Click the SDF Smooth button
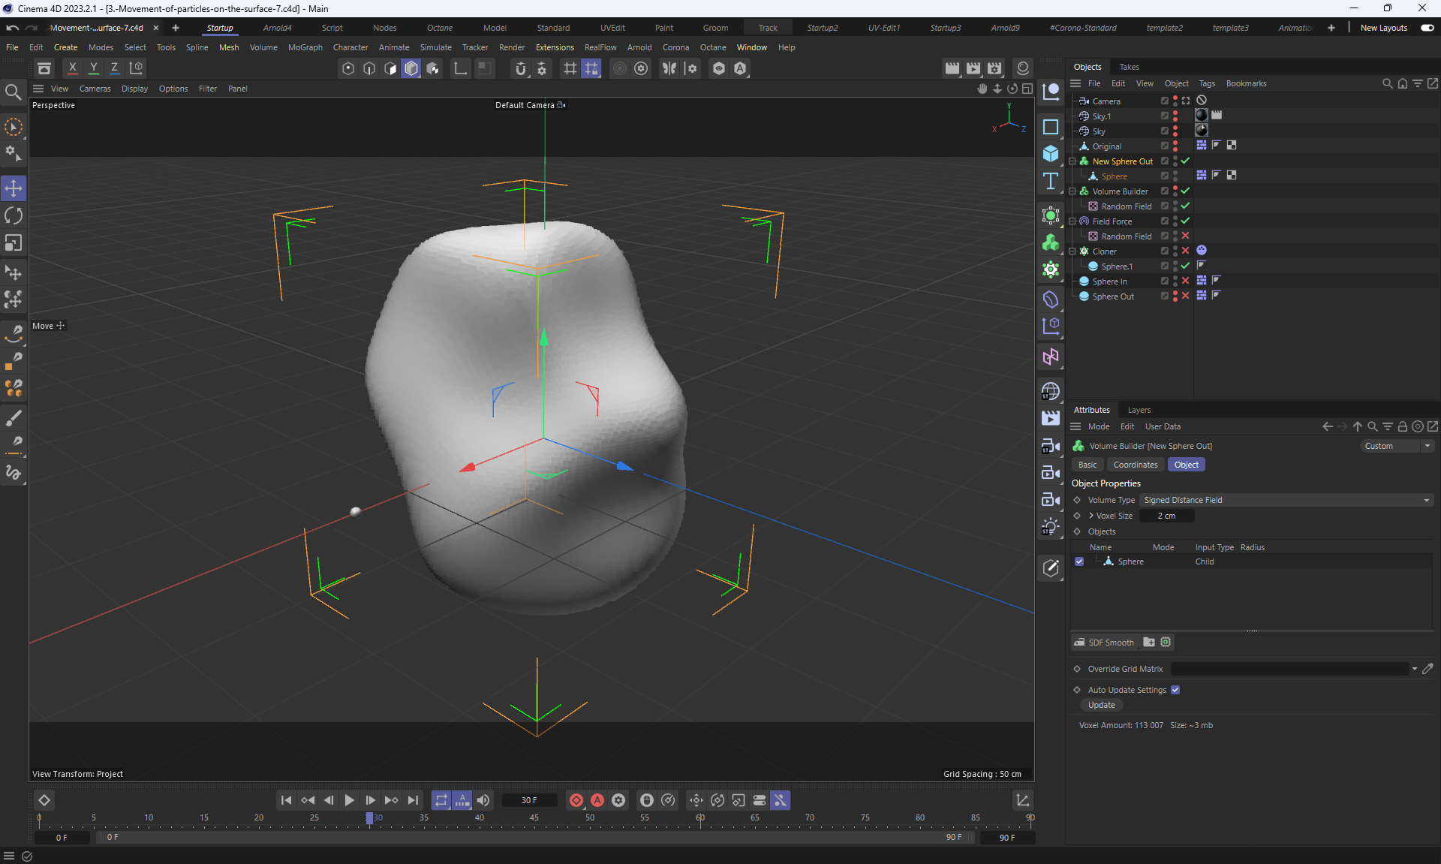The width and height of the screenshot is (1441, 864). click(1104, 643)
